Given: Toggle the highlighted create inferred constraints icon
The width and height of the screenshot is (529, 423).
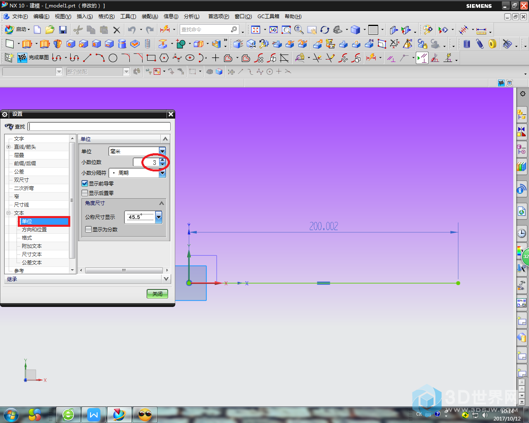Looking at the screenshot, I should (x=422, y=58).
